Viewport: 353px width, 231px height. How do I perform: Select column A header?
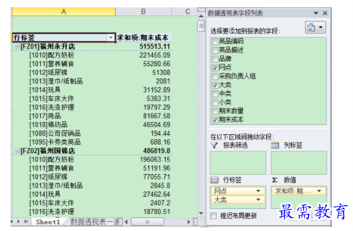pos(64,12)
